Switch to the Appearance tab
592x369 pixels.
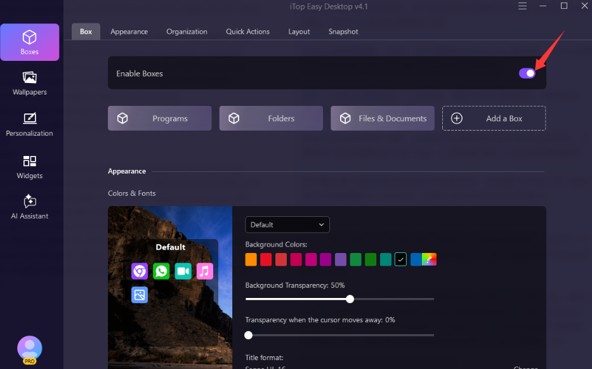click(x=129, y=32)
